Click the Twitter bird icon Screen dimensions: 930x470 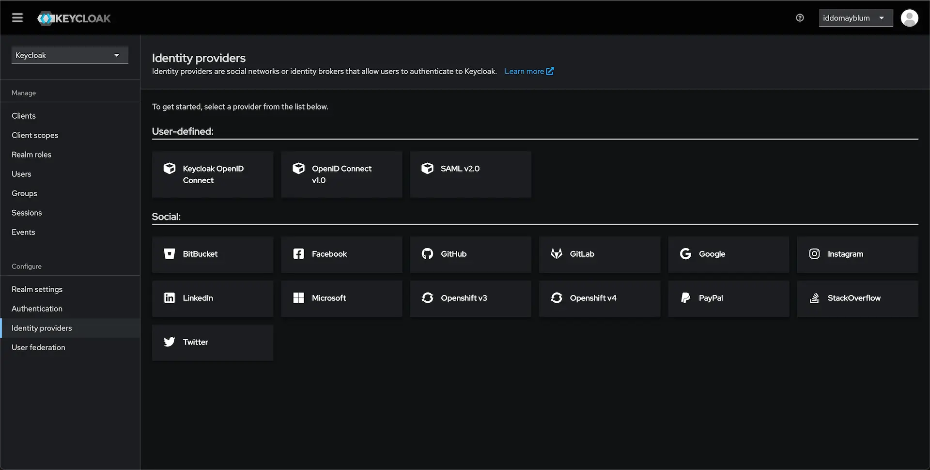click(x=169, y=342)
